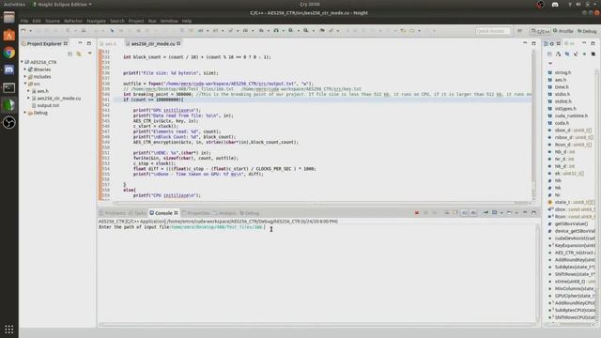Viewport: 601px width, 338px height.
Task: Select output.txt in Project Explorer
Action: [x=48, y=105]
